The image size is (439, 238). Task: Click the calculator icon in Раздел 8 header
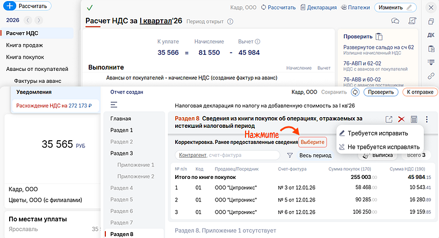pyautogui.click(x=414, y=119)
